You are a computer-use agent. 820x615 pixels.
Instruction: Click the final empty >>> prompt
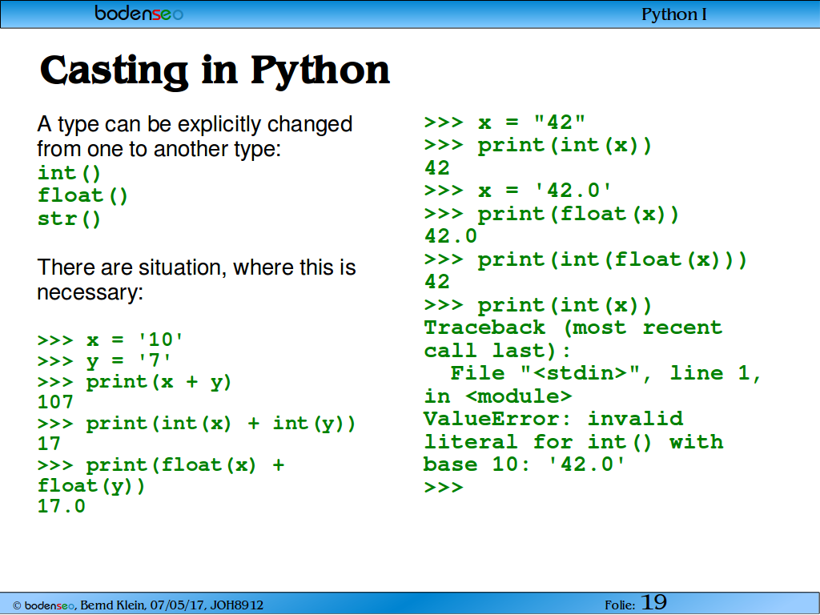[444, 488]
